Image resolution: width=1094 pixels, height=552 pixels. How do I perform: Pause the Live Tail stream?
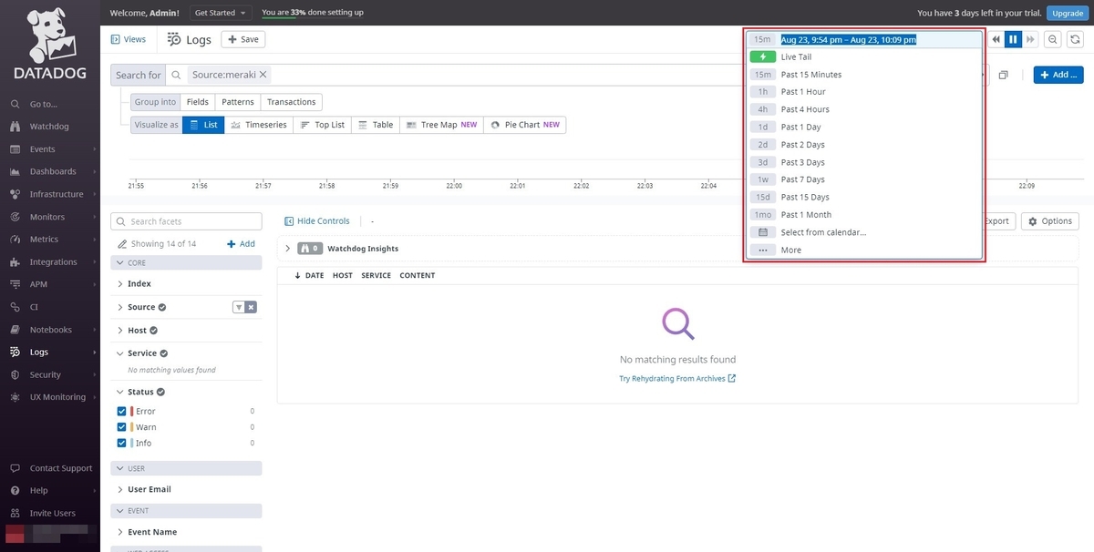1012,39
